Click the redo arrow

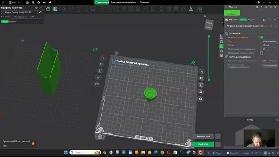tap(50, 3)
